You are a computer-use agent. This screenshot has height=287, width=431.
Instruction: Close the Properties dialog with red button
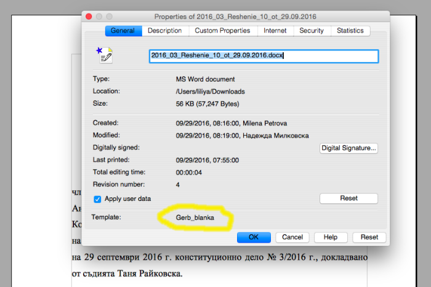89,17
